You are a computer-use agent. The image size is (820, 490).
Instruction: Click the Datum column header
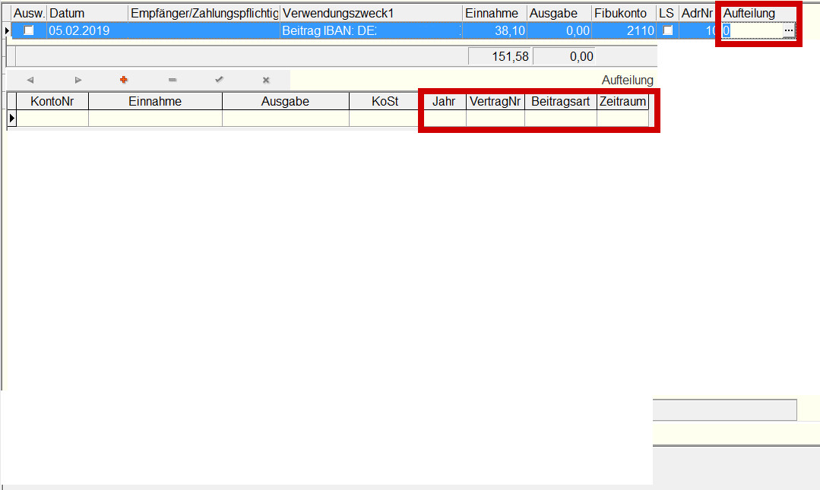87,14
